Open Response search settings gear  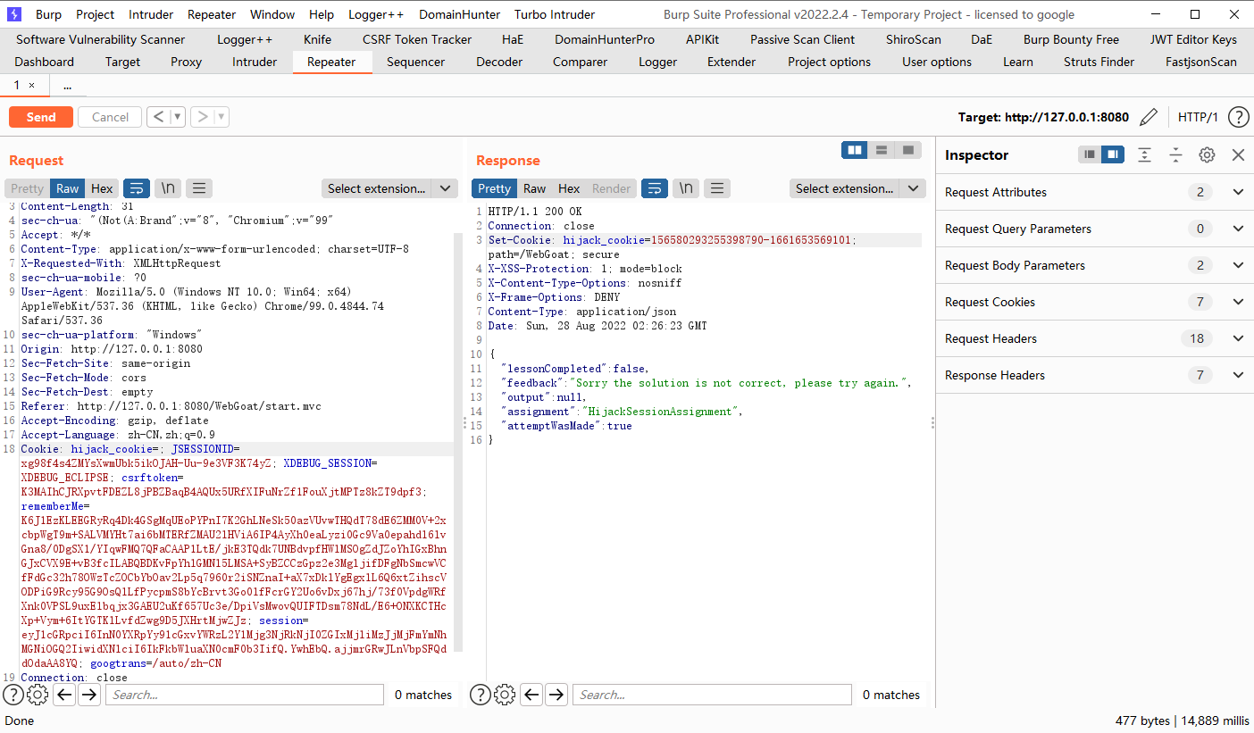505,695
